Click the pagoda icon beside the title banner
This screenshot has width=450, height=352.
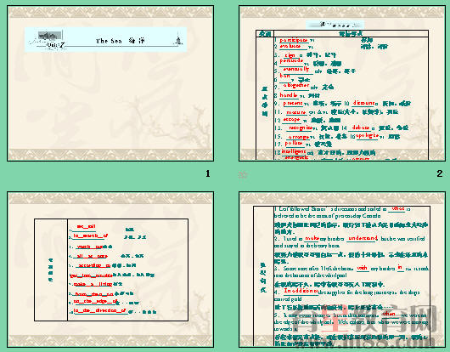coord(178,40)
